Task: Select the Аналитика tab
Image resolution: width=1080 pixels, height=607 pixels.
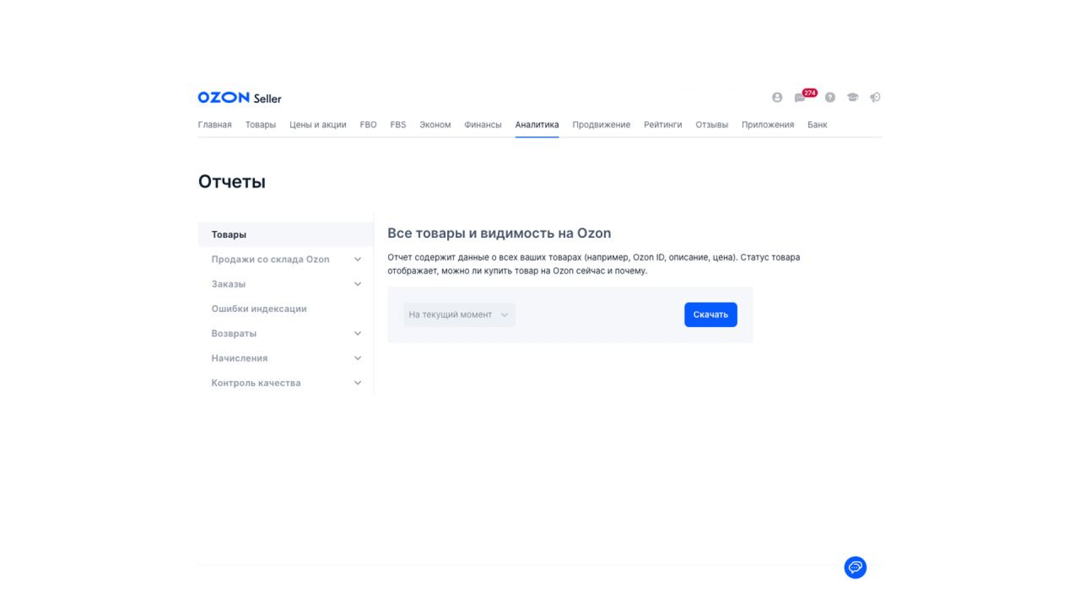Action: point(537,125)
